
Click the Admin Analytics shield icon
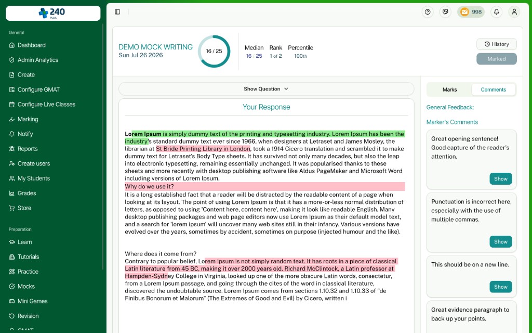coord(12,60)
